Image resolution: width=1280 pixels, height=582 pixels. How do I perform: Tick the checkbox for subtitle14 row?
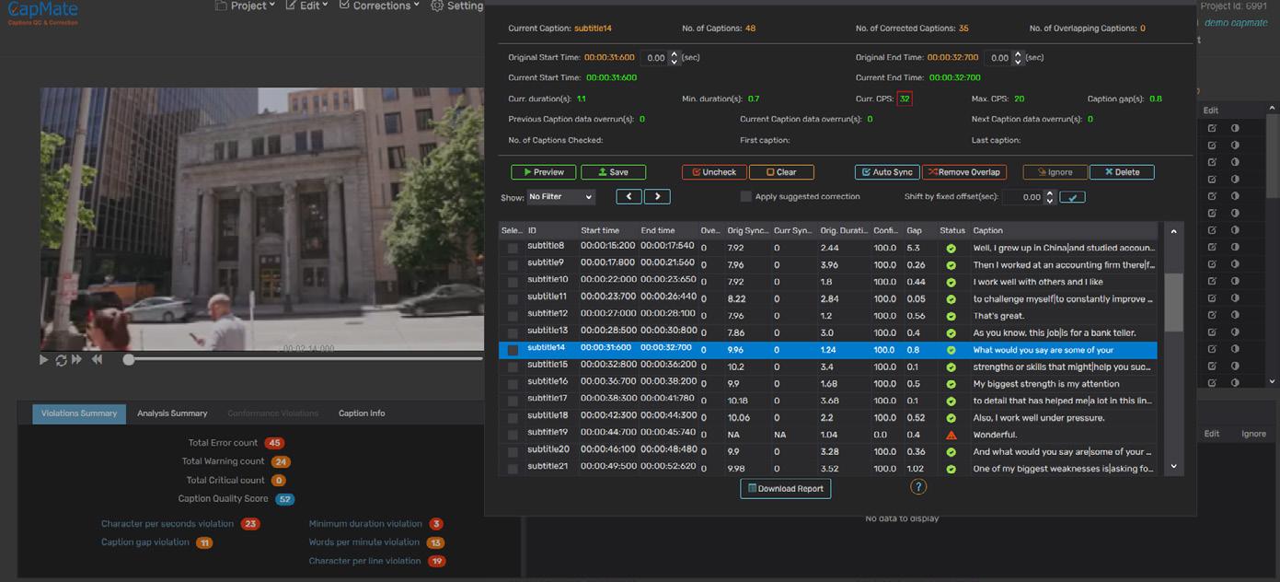click(513, 350)
